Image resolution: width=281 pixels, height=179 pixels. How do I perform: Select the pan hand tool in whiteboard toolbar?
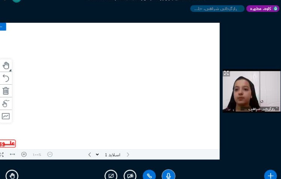6,66
